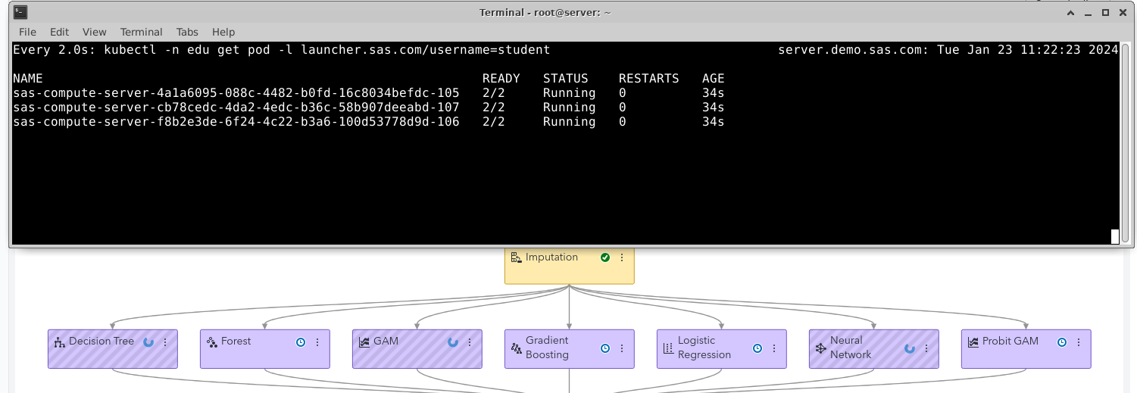Click pod name ending in deeabd-107

(236, 108)
